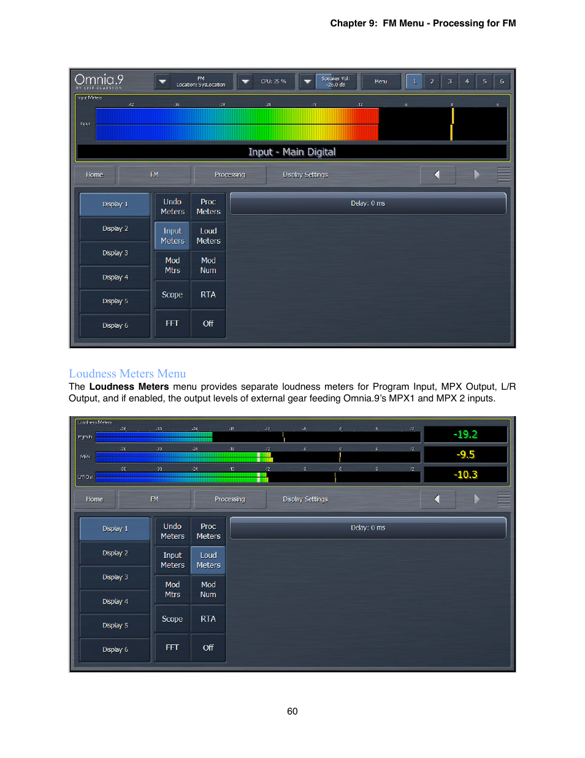
Task: Select Display 3 in lower screenshot
Action: click(115, 578)
